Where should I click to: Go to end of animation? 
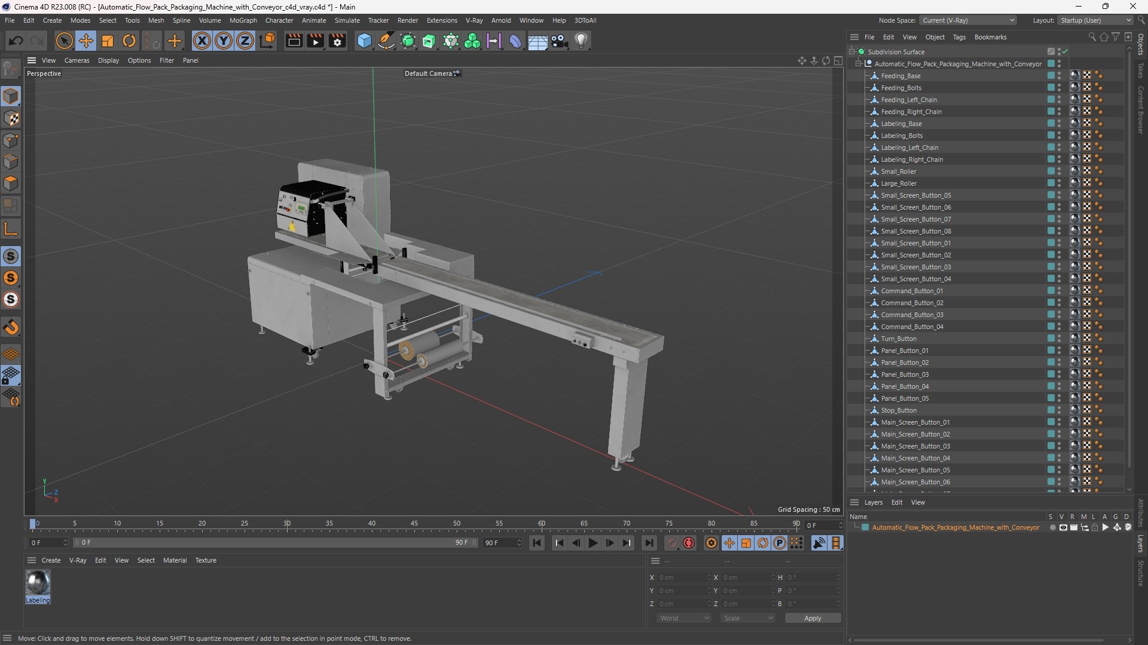649,543
